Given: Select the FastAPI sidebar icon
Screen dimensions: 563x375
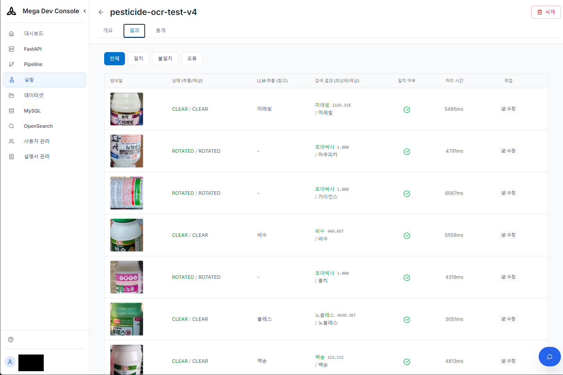Looking at the screenshot, I should pos(11,49).
